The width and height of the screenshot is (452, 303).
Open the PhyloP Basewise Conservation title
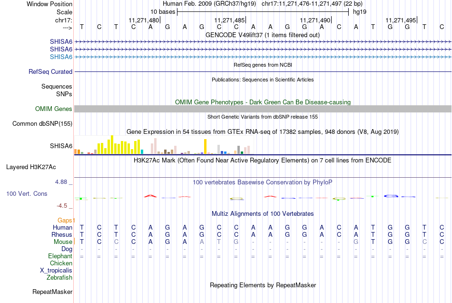[263, 182]
